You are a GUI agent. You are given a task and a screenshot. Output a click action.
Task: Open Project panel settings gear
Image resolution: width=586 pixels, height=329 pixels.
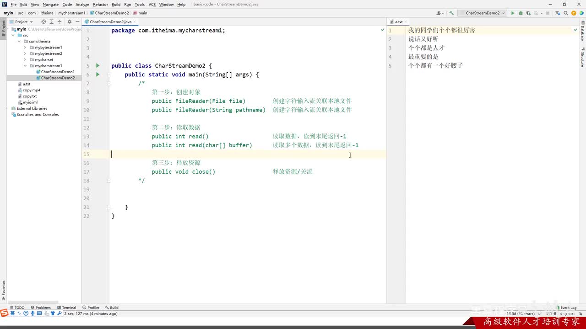click(70, 21)
